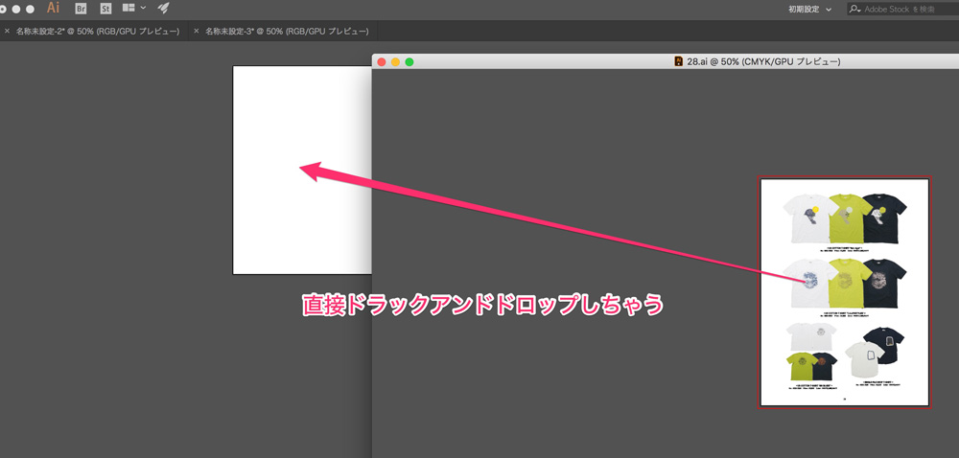This screenshot has height=458, width=959.
Task: Close the 名称未設定-2 tab
Action: pos(7,32)
